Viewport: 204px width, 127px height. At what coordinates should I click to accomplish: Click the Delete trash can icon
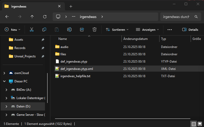[x=95, y=29]
